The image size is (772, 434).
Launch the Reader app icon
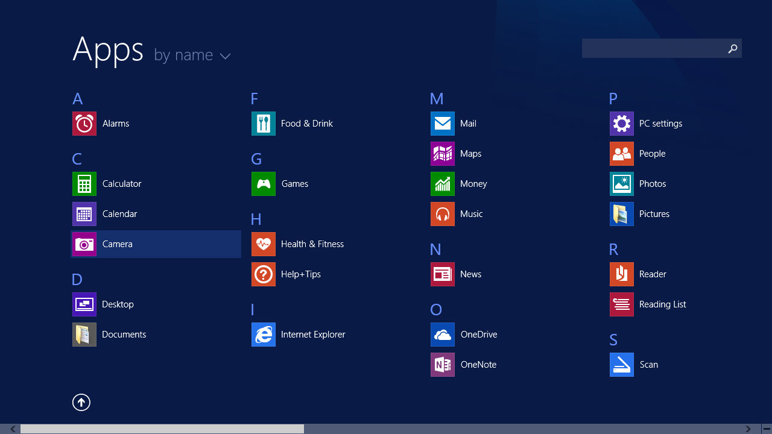pos(622,274)
